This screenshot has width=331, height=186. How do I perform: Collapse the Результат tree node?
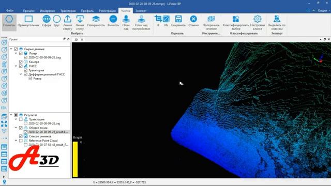point(11,115)
